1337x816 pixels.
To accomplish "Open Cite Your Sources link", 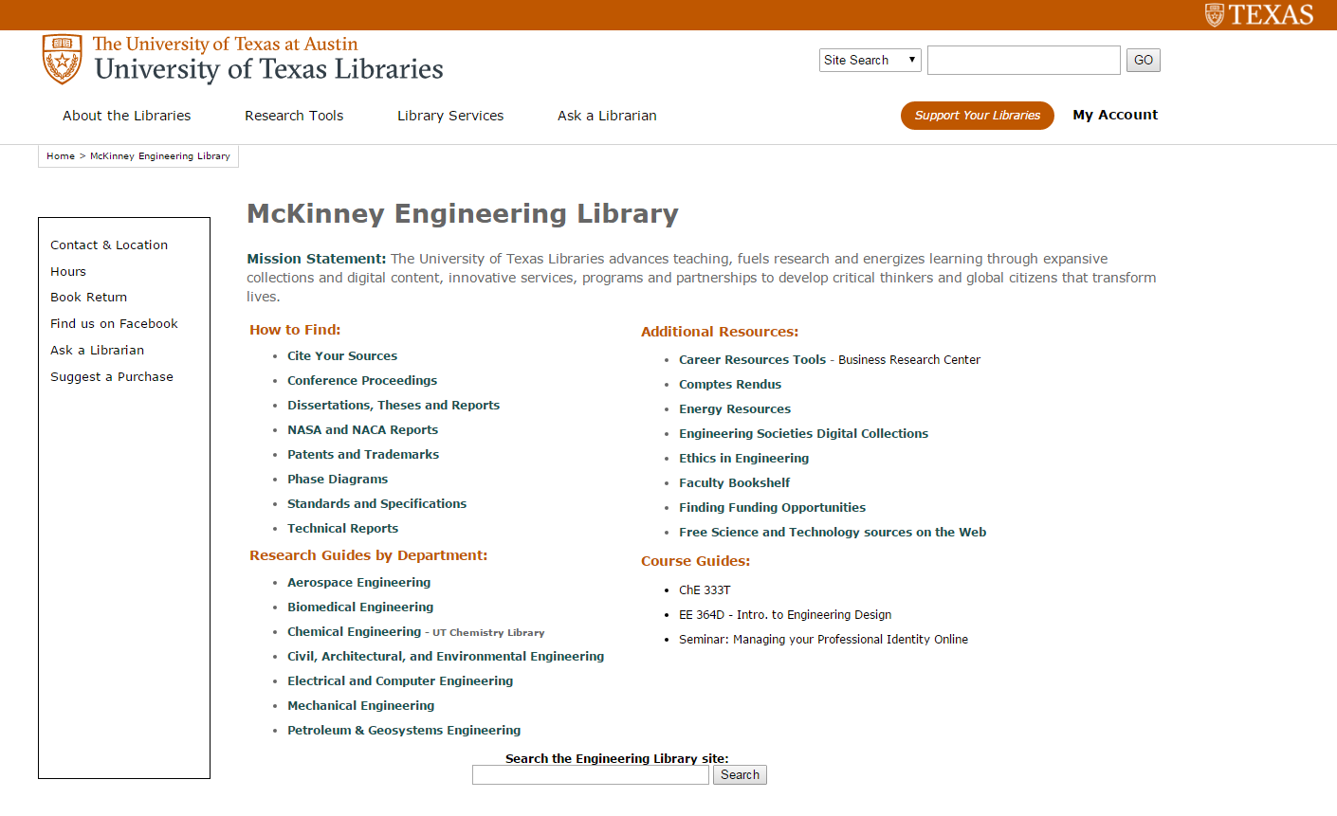I will click(x=342, y=355).
